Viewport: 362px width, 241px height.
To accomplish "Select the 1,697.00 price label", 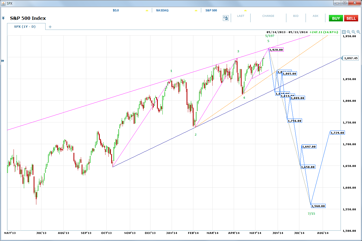I will click(x=309, y=147).
